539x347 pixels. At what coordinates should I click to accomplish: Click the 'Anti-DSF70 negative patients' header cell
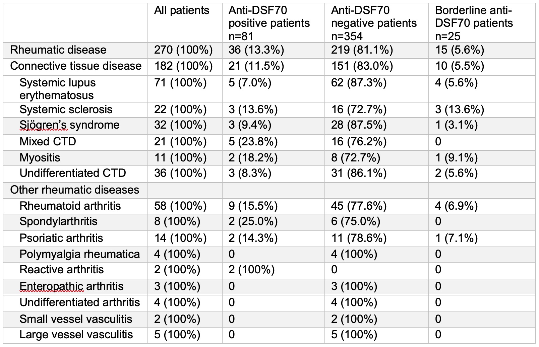pyautogui.click(x=373, y=23)
